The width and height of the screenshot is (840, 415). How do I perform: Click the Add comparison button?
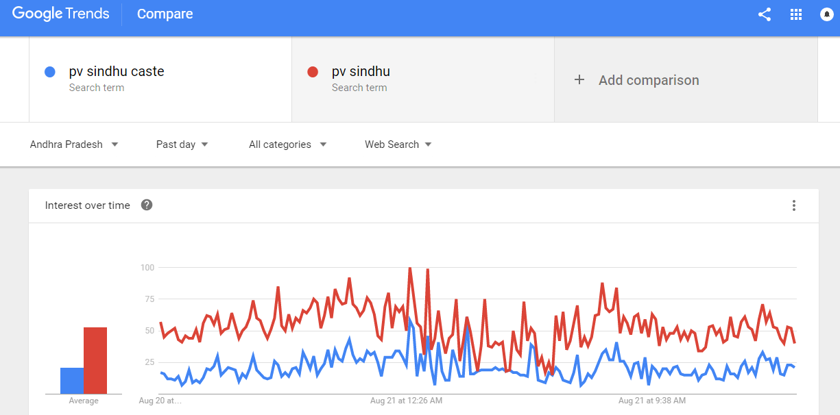pyautogui.click(x=649, y=80)
